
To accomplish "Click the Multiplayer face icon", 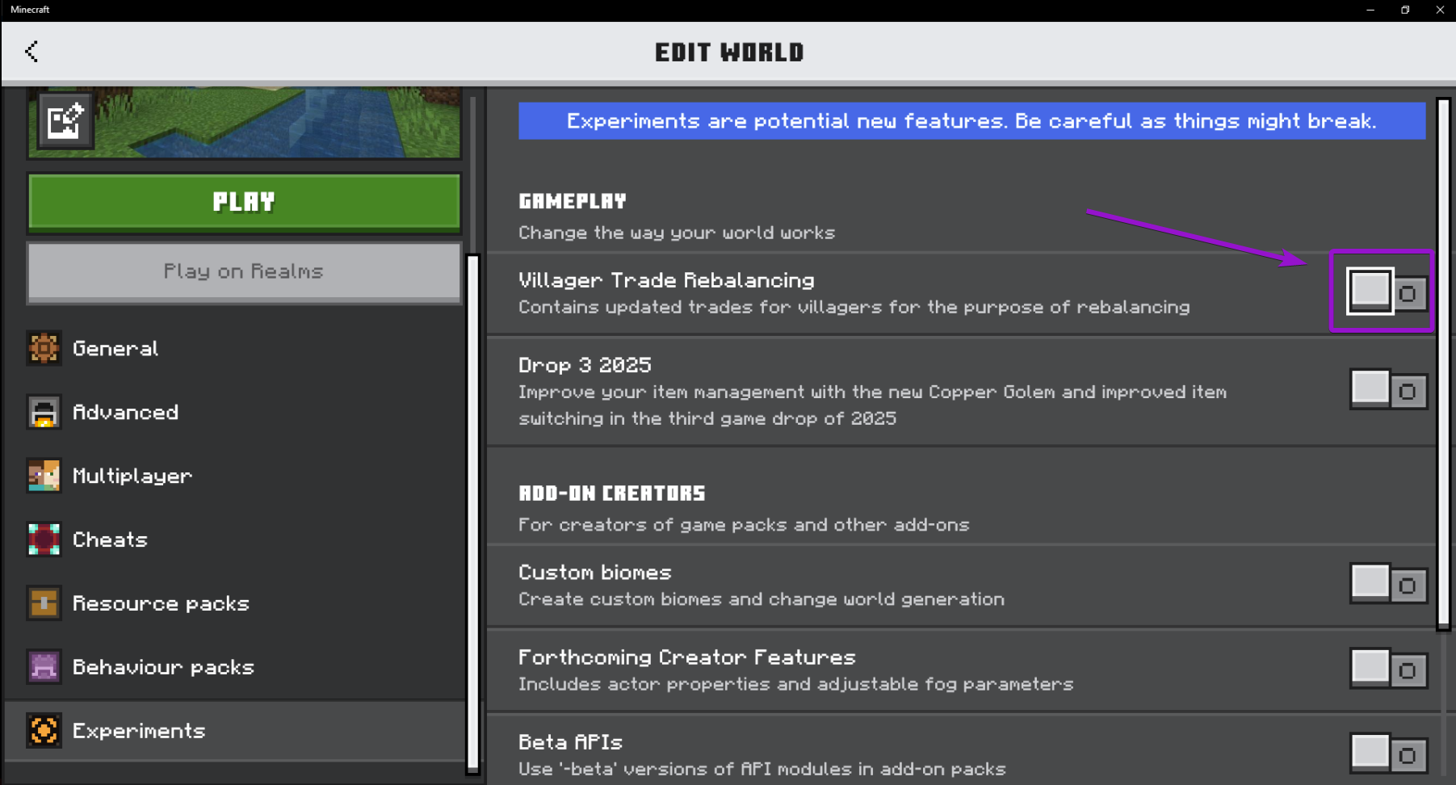I will 44,476.
